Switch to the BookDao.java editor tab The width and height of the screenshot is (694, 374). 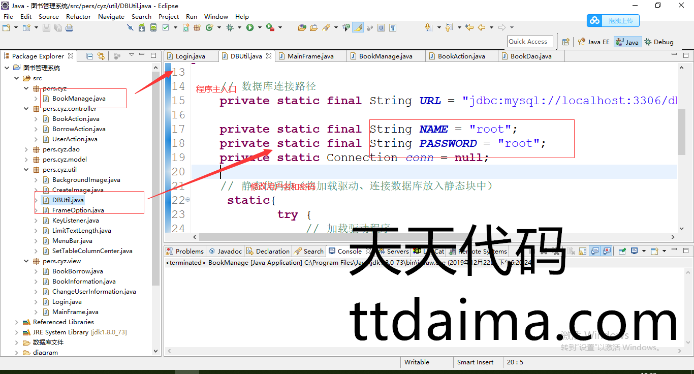pyautogui.click(x=530, y=56)
